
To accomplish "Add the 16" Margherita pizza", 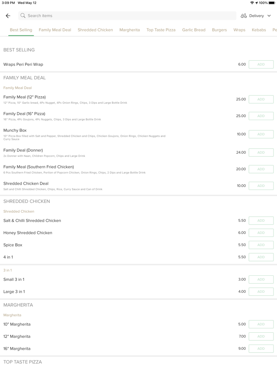I will click(261, 349).
